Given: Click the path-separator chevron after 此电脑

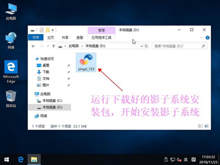Looking at the screenshot, I should tap(82, 46).
